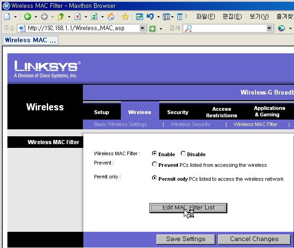Image resolution: width=294 pixels, height=248 pixels.
Task: Open Back button history dropdown
Action: [x=36, y=17]
